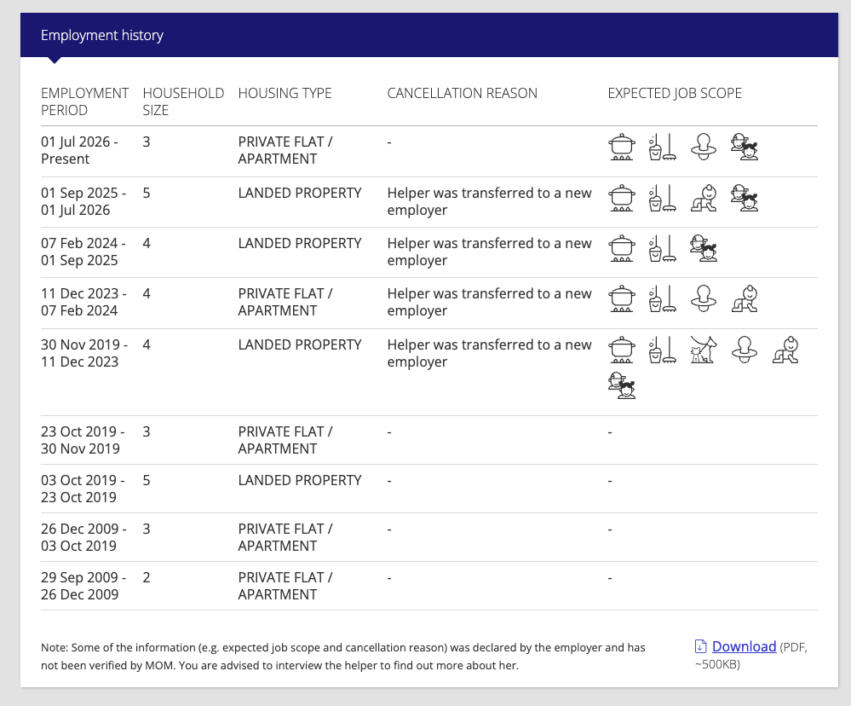Screen dimensions: 851x706
Task: Click PRIVATE FLAT / APARTMENT in 11 Dec 2023 row
Action: pos(285,302)
